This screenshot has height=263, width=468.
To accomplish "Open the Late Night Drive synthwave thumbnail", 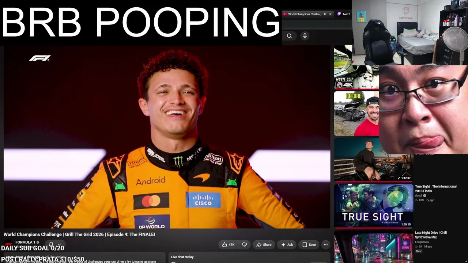I will point(373,247).
